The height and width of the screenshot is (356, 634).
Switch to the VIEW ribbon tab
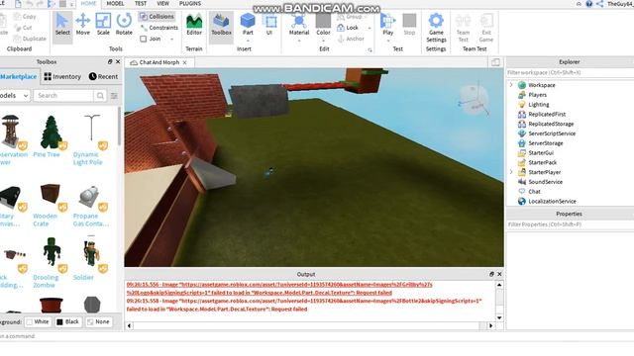tap(162, 3)
